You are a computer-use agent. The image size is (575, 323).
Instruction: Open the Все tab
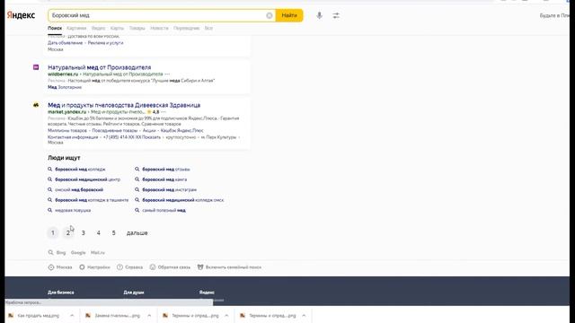tap(208, 28)
